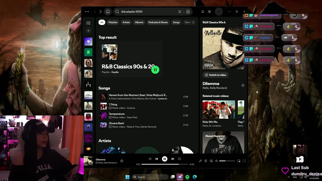Open the Miniplayer icon

[239, 161]
